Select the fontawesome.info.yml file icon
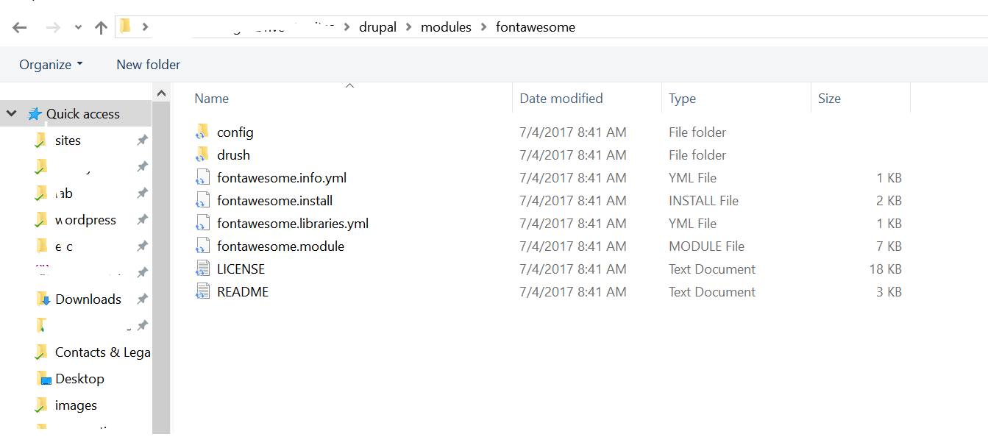Screen dimensions: 988x437 click(x=203, y=177)
